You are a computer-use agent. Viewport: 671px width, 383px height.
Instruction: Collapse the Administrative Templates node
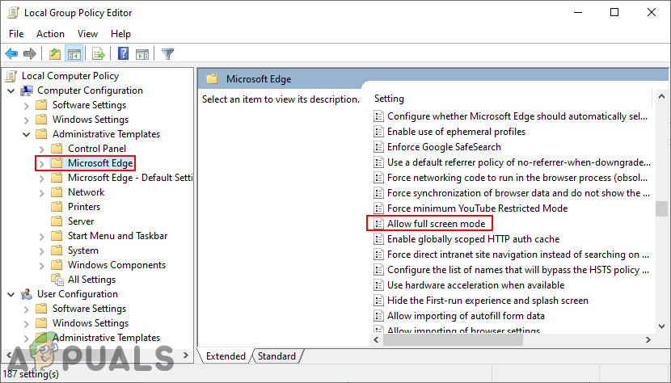pos(27,134)
